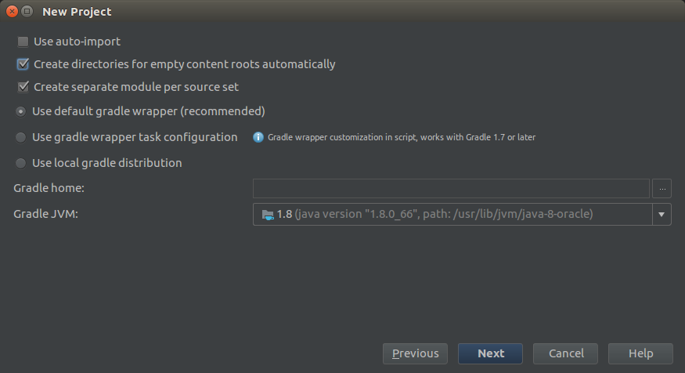Click the window button next to close
This screenshot has width=685, height=373.
tap(27, 12)
